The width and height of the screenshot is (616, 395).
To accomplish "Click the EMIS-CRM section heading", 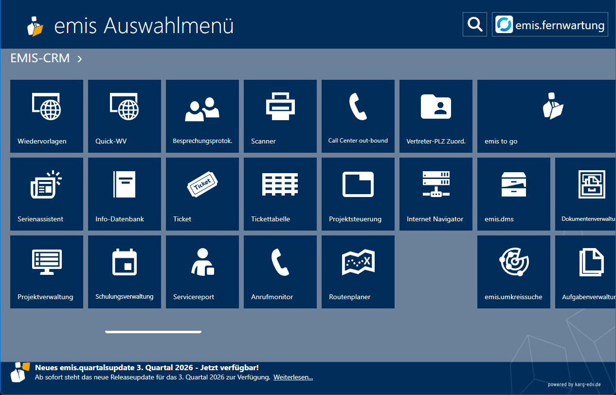I will tap(40, 58).
